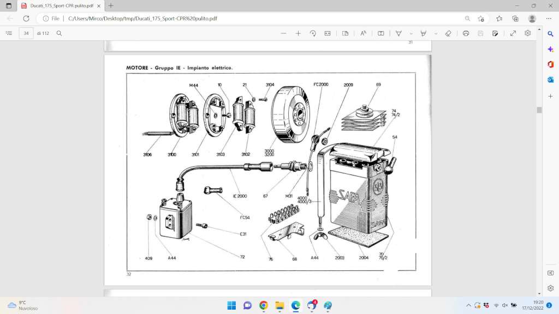559x314 pixels.
Task: Enter PDF full screen mode
Action: pos(513,33)
